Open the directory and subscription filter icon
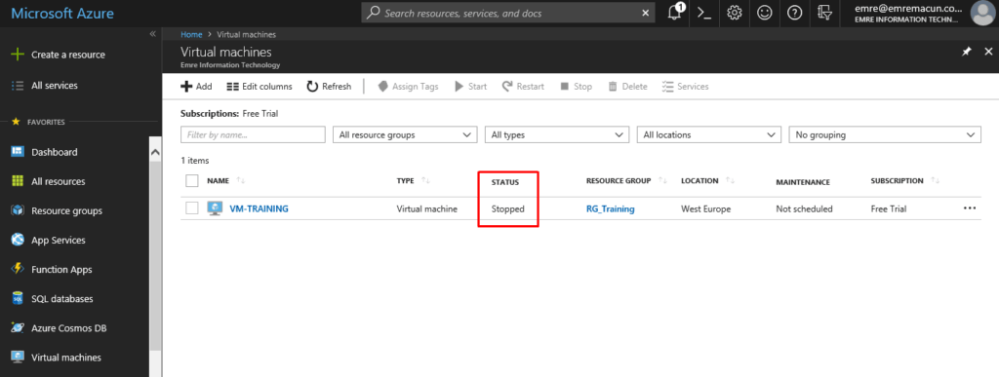 tap(824, 13)
